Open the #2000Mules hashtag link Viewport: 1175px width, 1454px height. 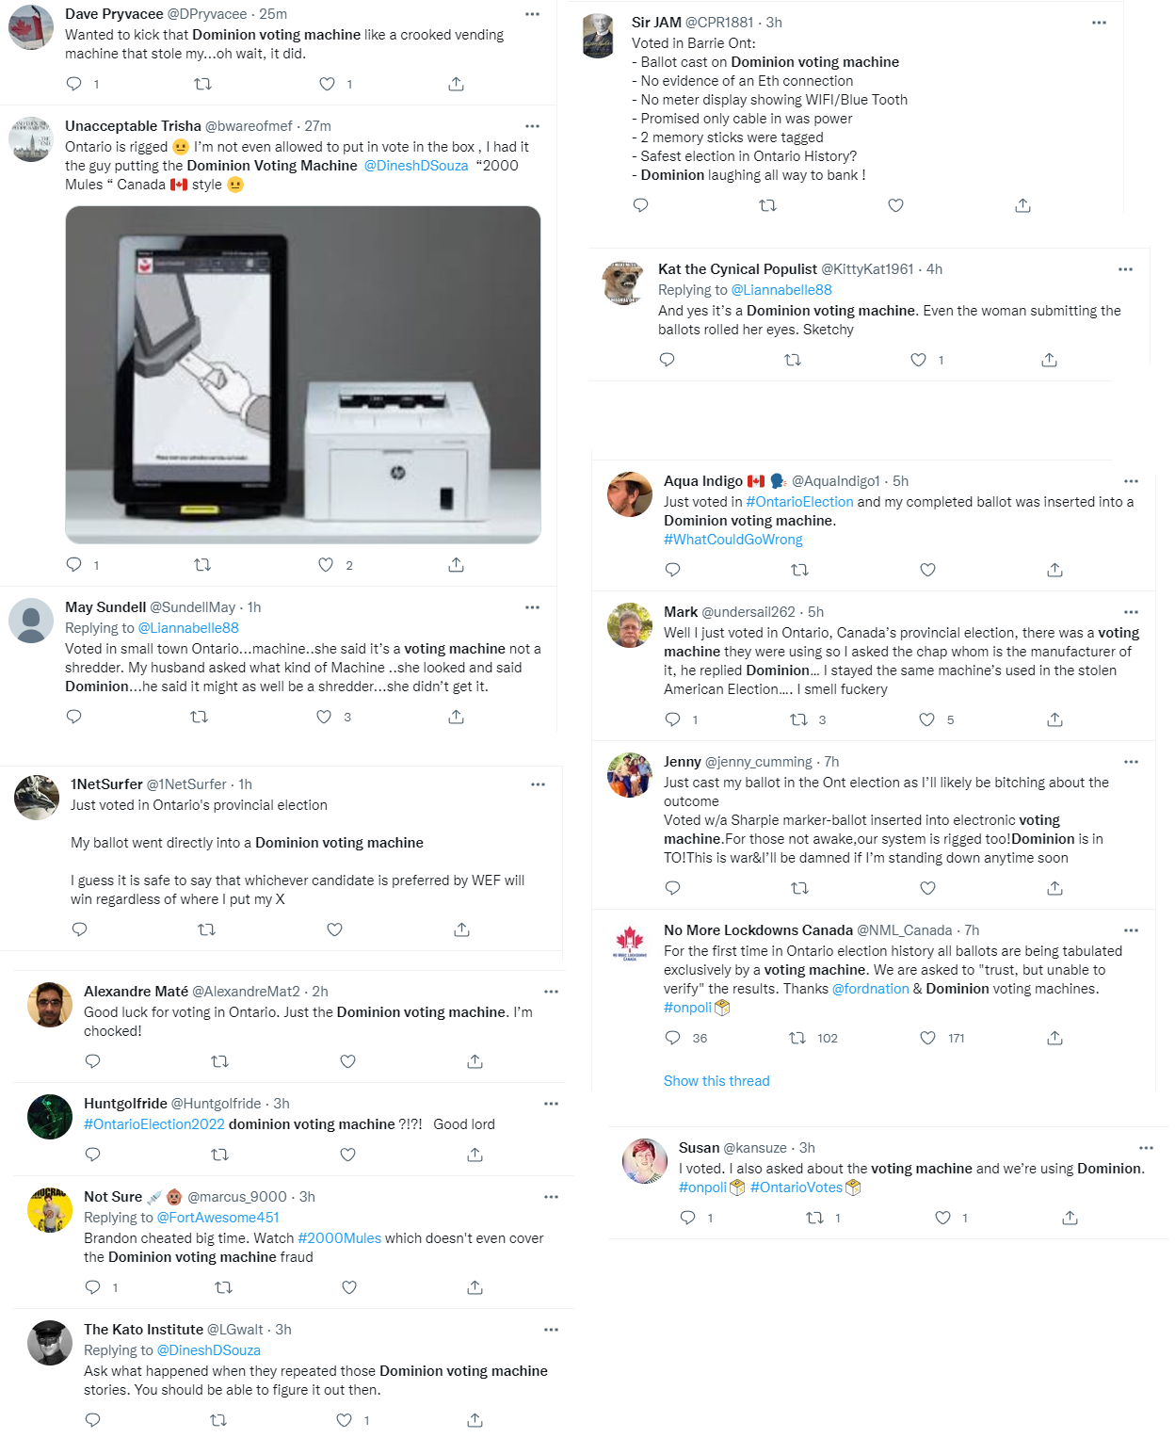click(x=340, y=1238)
